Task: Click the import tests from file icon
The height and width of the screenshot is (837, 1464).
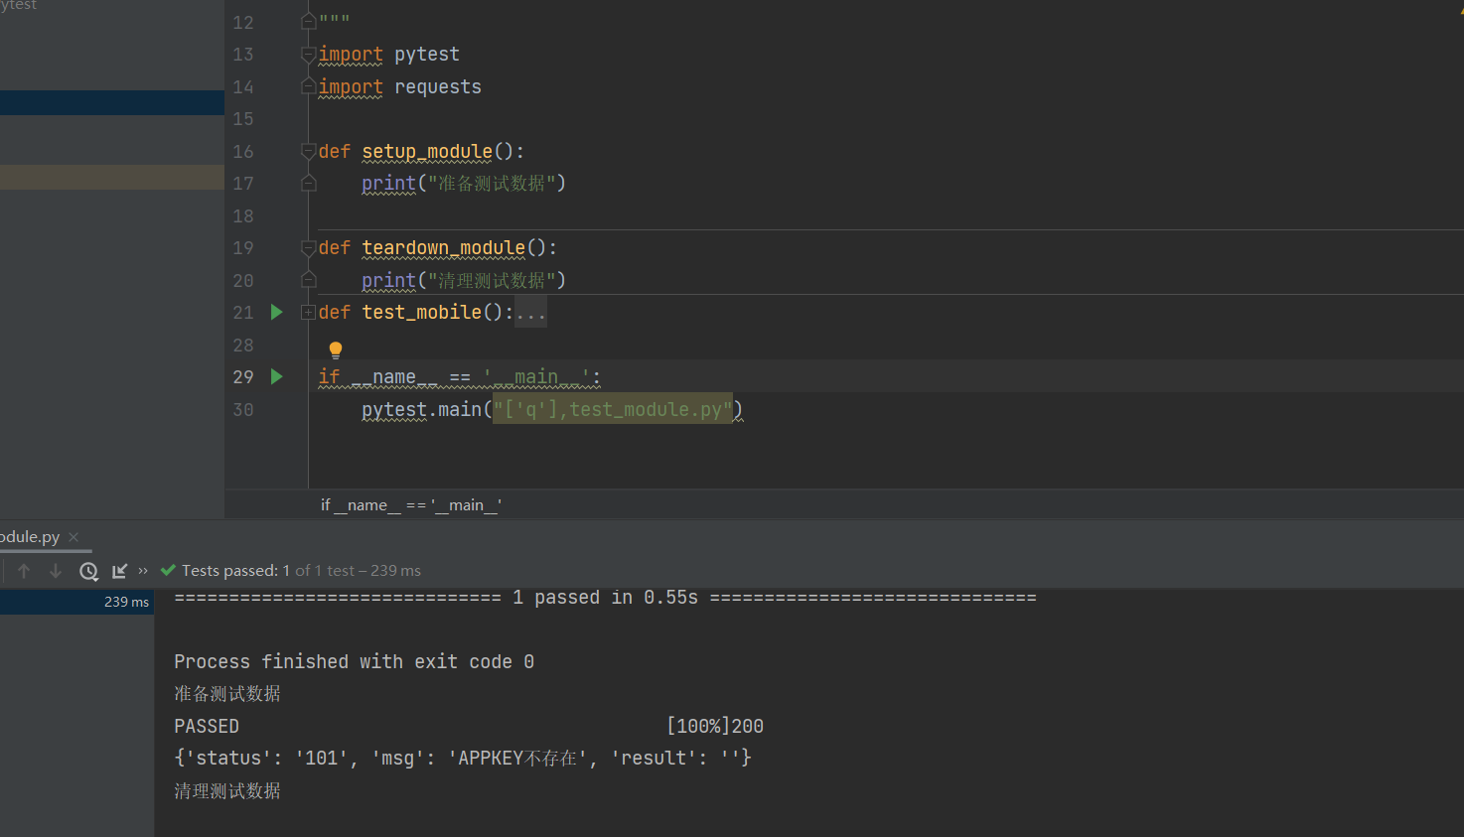Action: [120, 571]
